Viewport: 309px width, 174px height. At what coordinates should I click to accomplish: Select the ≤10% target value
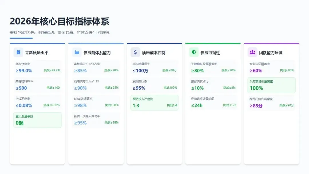(197, 88)
